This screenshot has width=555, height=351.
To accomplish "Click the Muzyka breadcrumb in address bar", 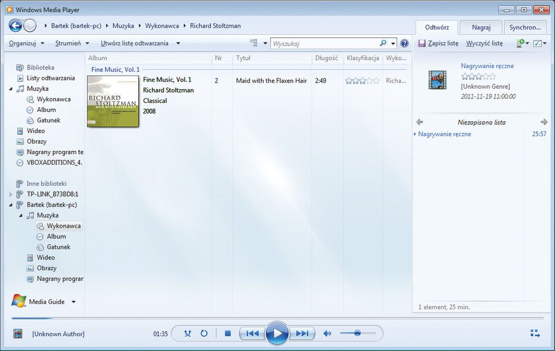I will tap(123, 26).
